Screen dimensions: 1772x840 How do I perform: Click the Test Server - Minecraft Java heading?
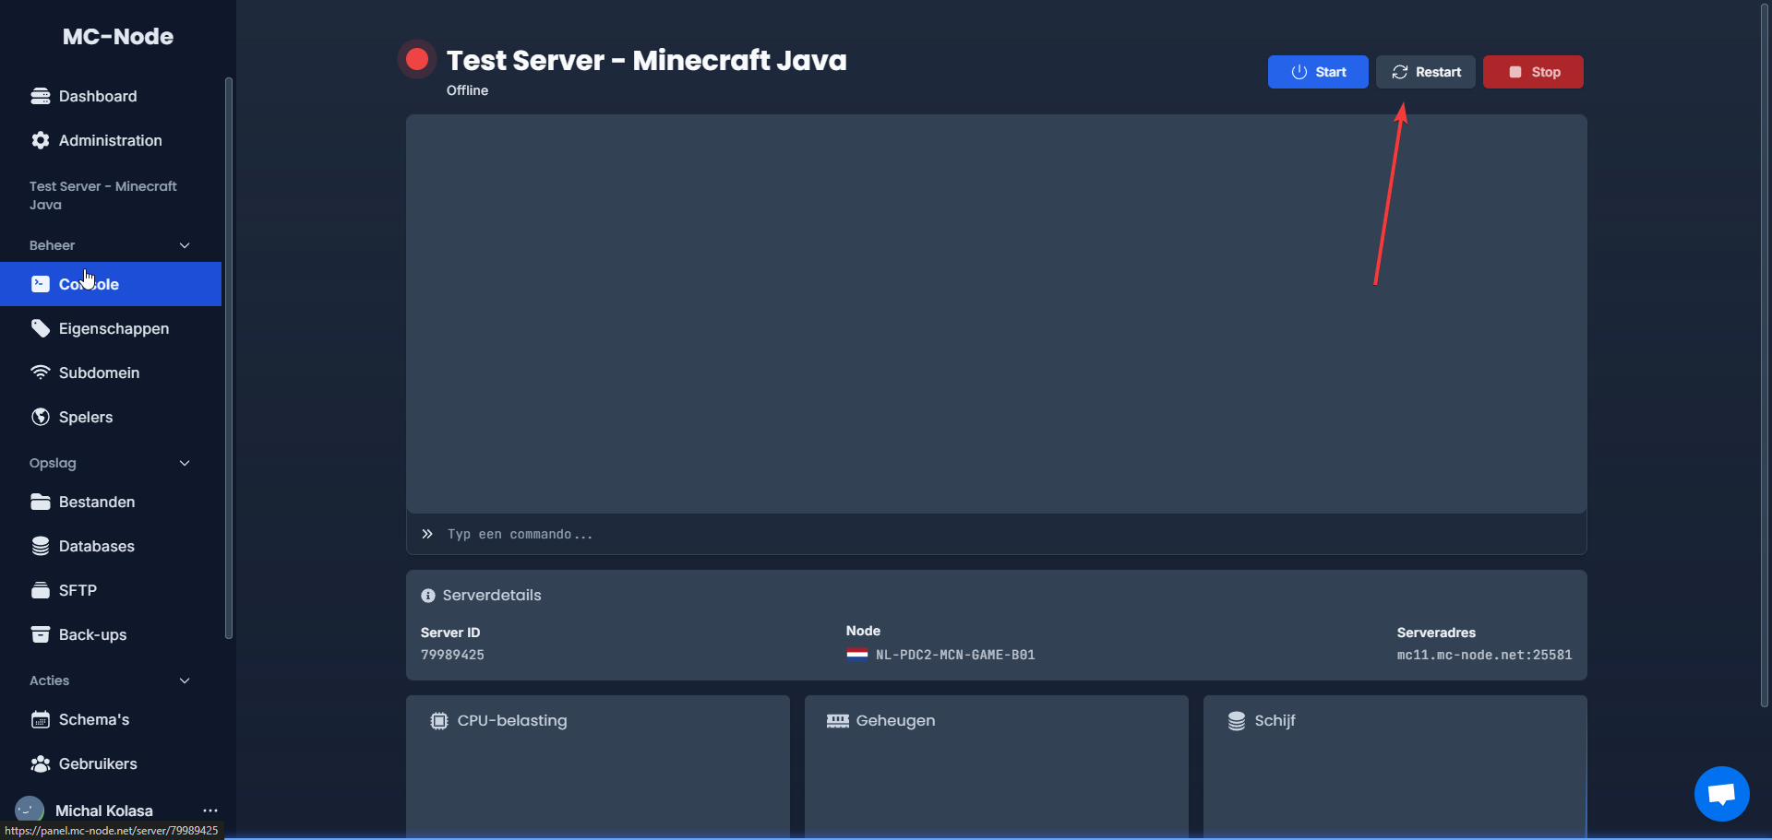tap(646, 60)
